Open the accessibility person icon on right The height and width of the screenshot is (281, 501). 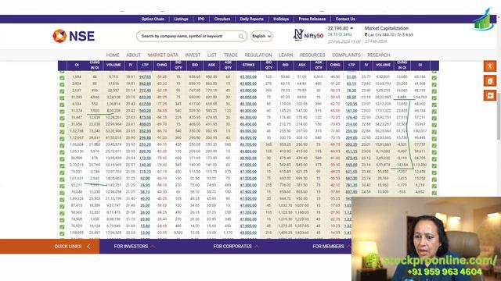click(x=490, y=66)
